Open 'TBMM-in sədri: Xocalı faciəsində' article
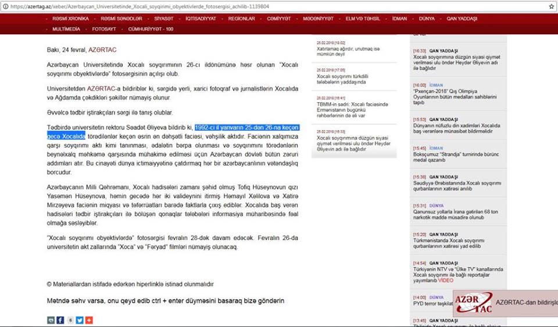Image resolution: width=558 pixels, height=327 pixels. (x=352, y=110)
